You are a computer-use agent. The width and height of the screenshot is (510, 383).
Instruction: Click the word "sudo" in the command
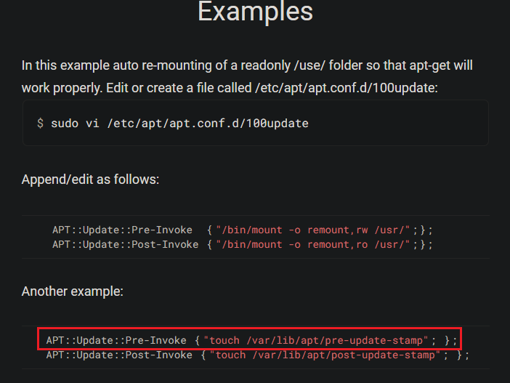click(62, 124)
